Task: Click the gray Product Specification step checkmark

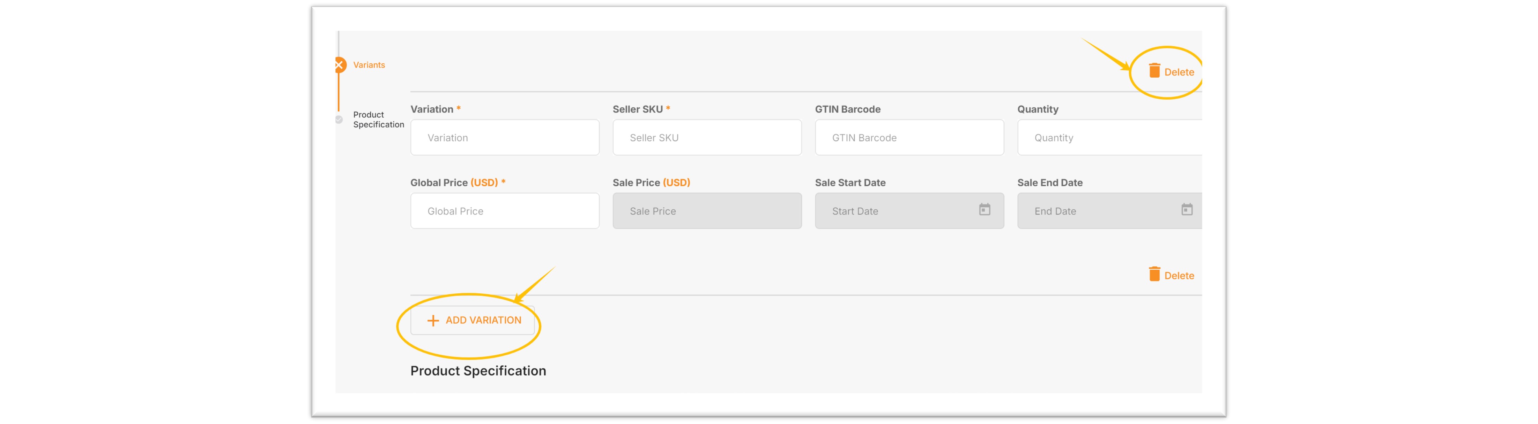Action: coord(339,120)
